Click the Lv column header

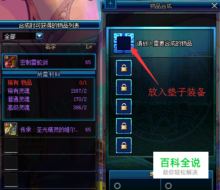click(x=89, y=47)
